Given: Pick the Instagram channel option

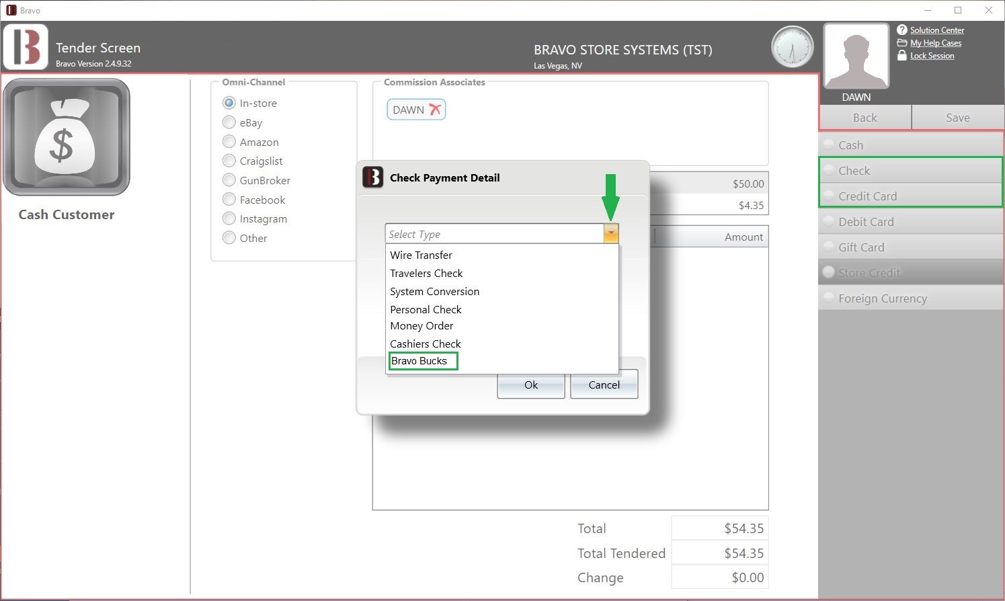Looking at the screenshot, I should click(x=229, y=218).
